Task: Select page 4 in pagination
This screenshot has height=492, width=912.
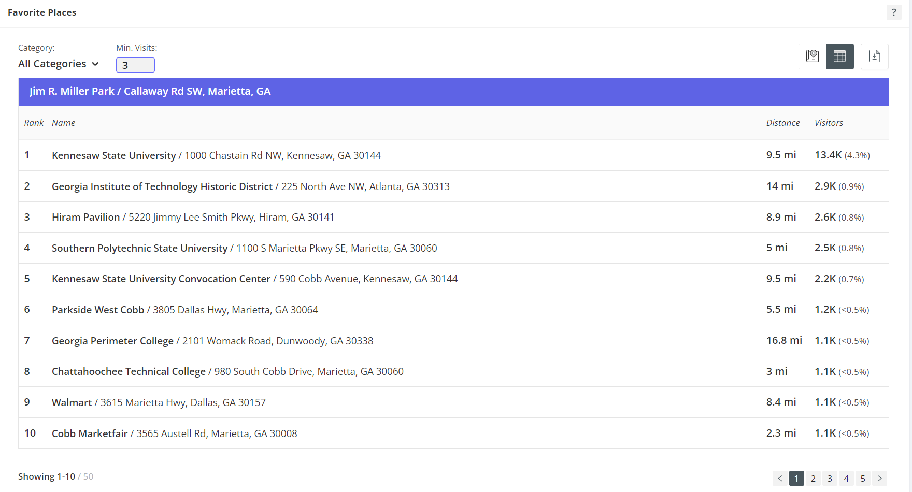Action: tap(846, 478)
